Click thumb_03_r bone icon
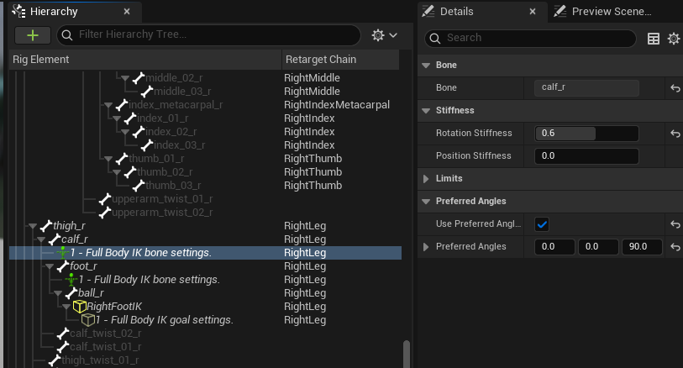 tap(138, 186)
